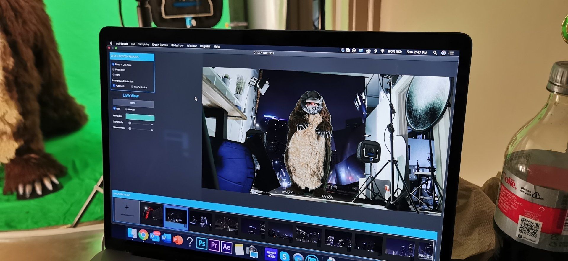The width and height of the screenshot is (568, 261).
Task: Activate Siri from the menu bar
Action: pyautogui.click(x=443, y=53)
